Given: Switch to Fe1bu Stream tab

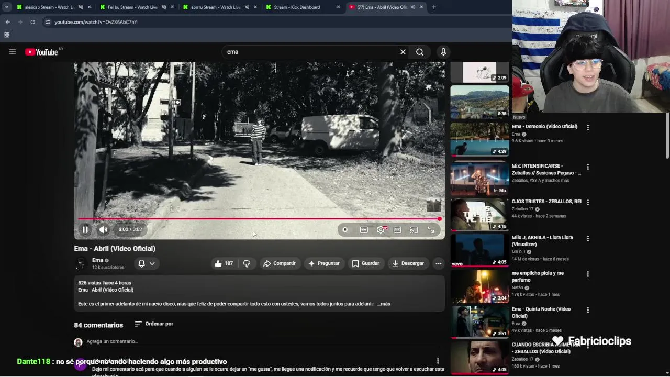Looking at the screenshot, I should [x=132, y=7].
